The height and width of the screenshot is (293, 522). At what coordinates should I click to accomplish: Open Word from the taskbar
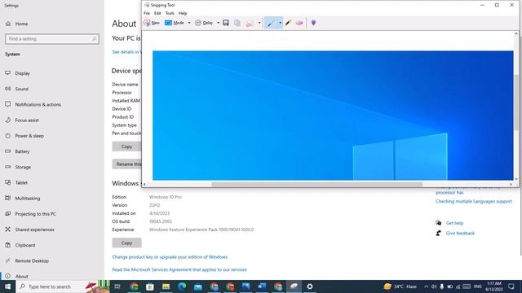262,286
